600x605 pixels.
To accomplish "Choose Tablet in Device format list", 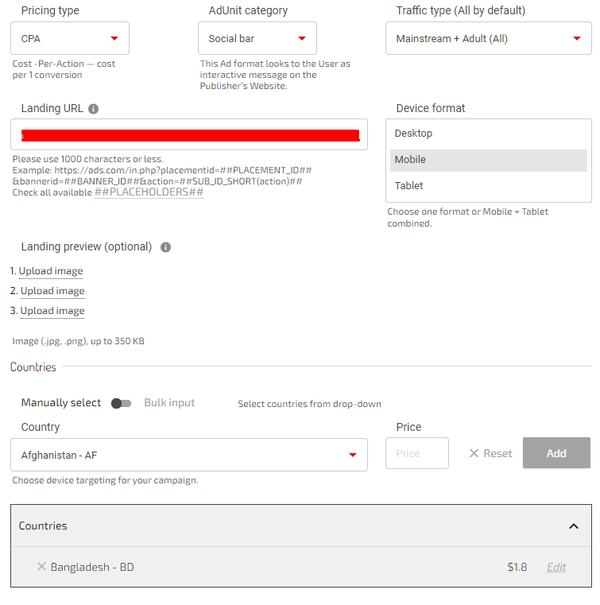I will [x=488, y=186].
